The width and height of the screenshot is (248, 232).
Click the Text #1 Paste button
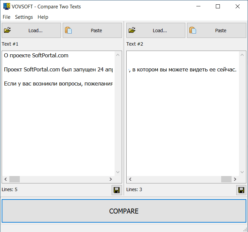92,31
